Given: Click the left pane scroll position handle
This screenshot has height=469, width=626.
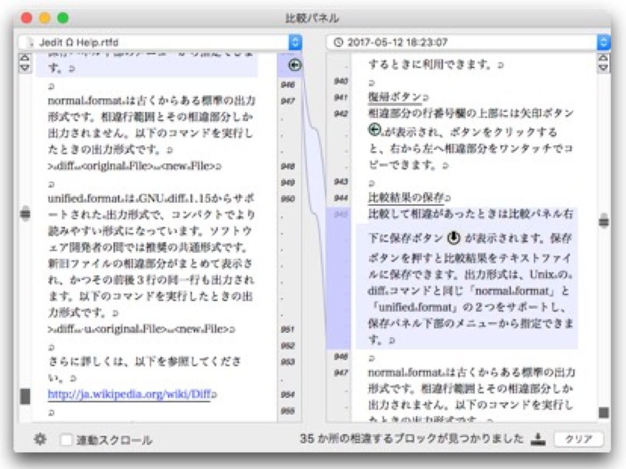Looking at the screenshot, I should [x=25, y=214].
